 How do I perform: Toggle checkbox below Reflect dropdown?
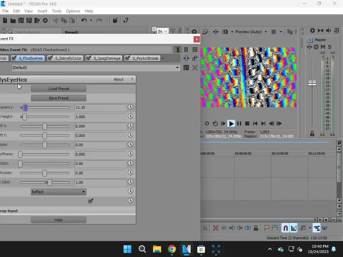(x=90, y=201)
